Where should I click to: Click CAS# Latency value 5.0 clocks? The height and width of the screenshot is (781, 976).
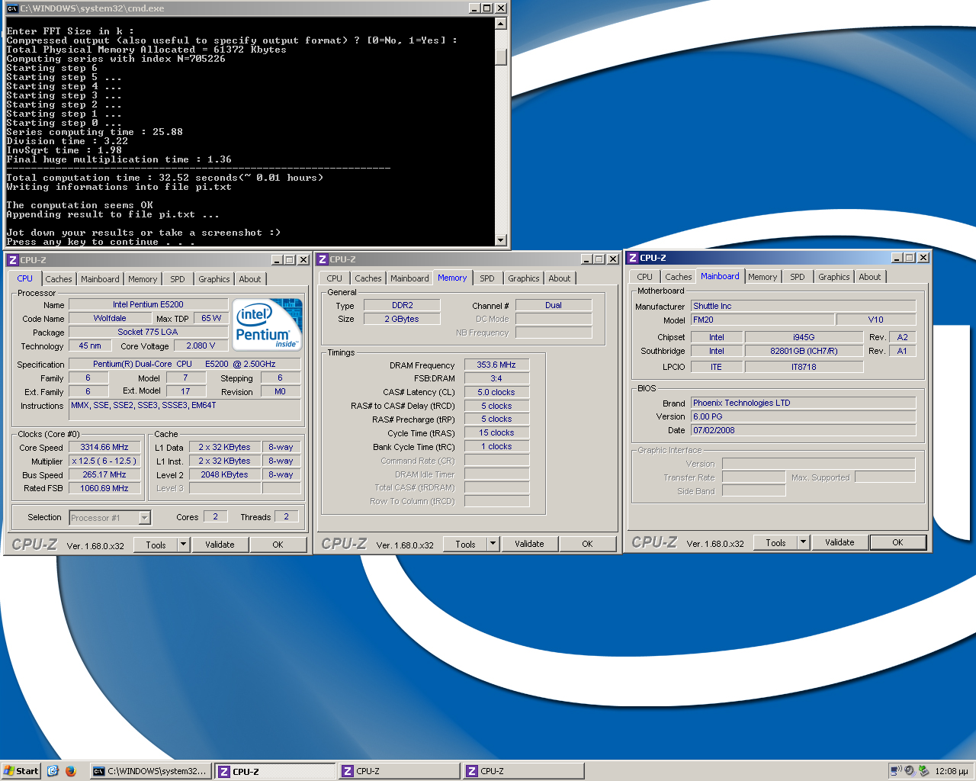(496, 393)
